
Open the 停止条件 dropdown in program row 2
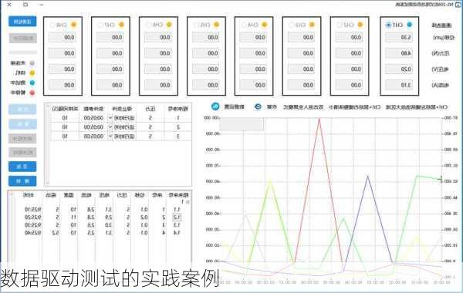110,127
